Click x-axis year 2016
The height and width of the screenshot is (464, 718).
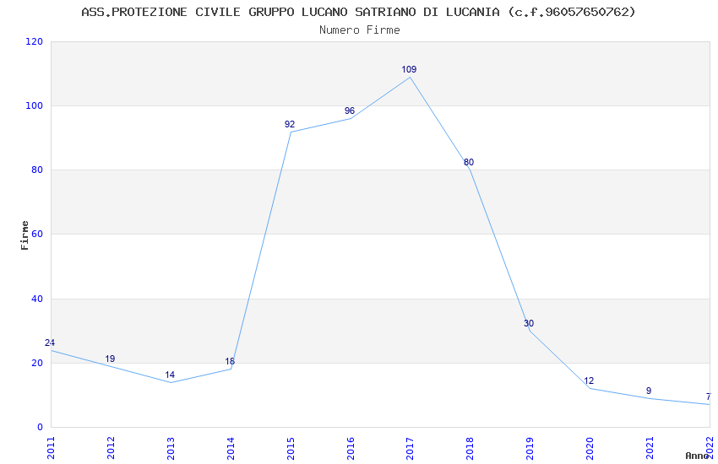tap(351, 448)
